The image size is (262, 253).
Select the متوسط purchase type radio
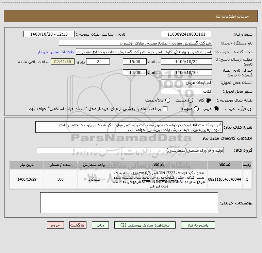point(196,109)
